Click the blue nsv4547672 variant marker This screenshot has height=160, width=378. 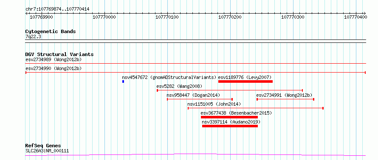coord(123,81)
